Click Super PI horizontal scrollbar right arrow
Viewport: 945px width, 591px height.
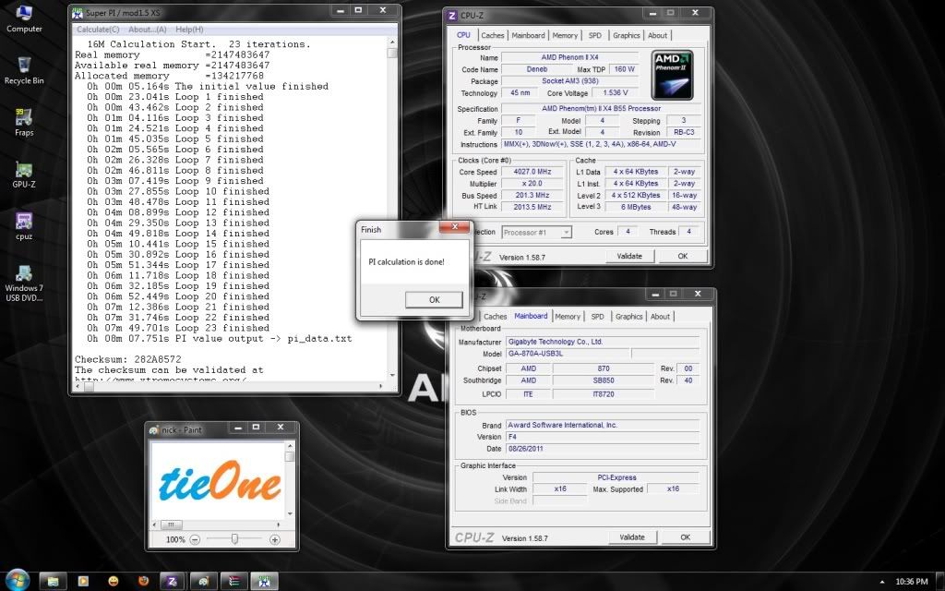pyautogui.click(x=380, y=387)
